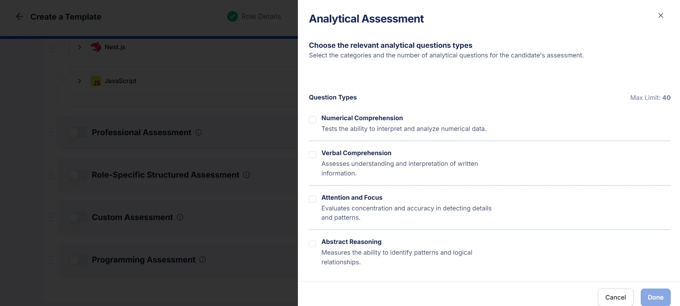
Task: Select the completed Role Details step
Action: point(232,16)
